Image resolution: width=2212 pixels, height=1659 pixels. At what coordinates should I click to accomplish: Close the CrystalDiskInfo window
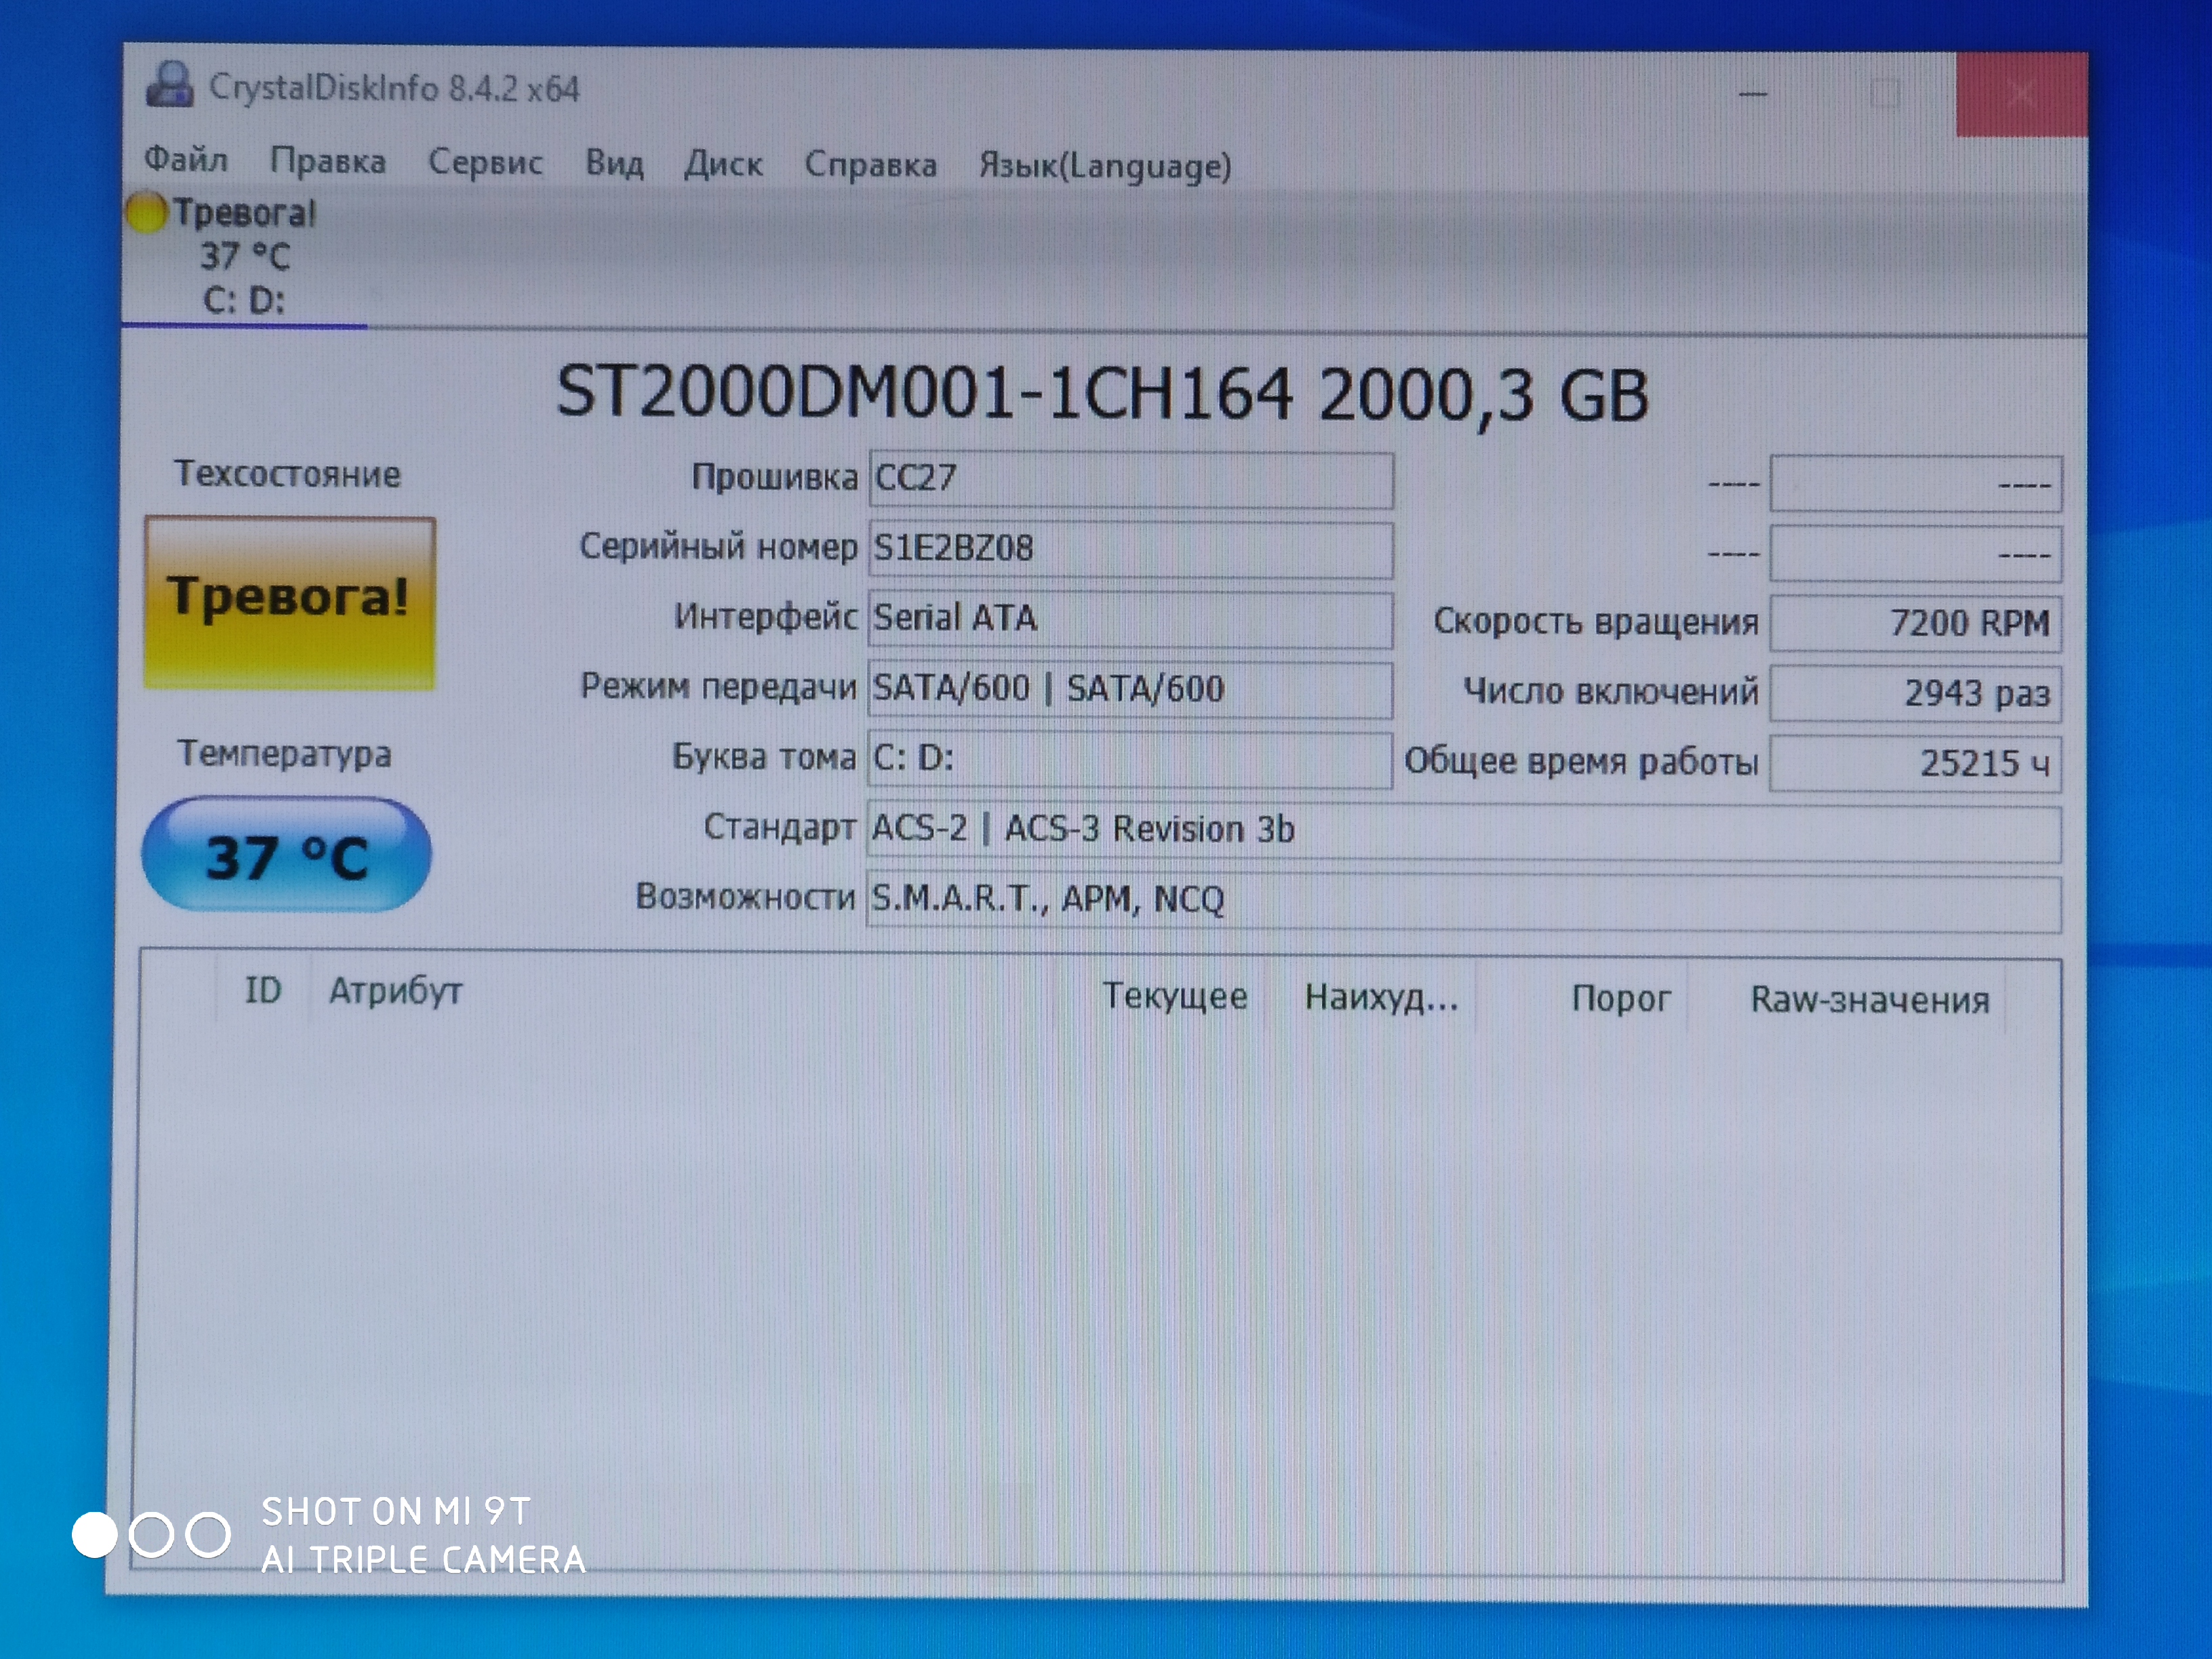[x=2022, y=95]
